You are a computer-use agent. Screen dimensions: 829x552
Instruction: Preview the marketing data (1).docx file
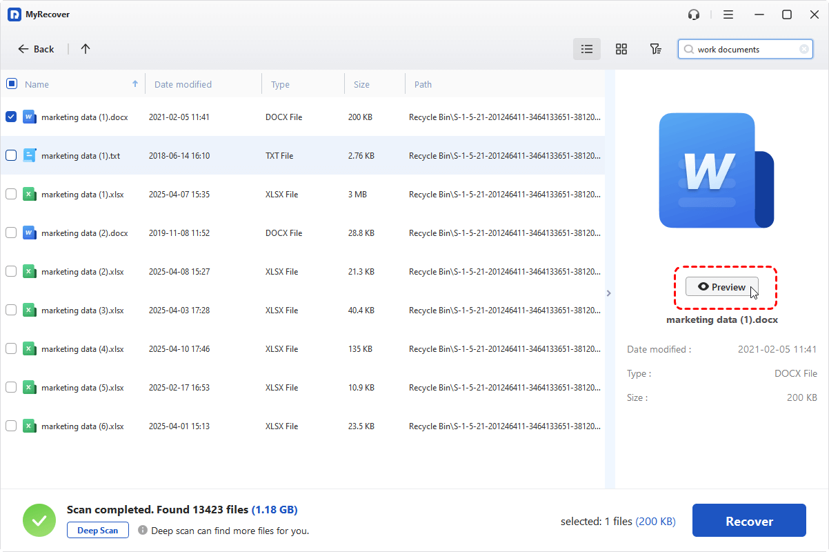coord(721,287)
